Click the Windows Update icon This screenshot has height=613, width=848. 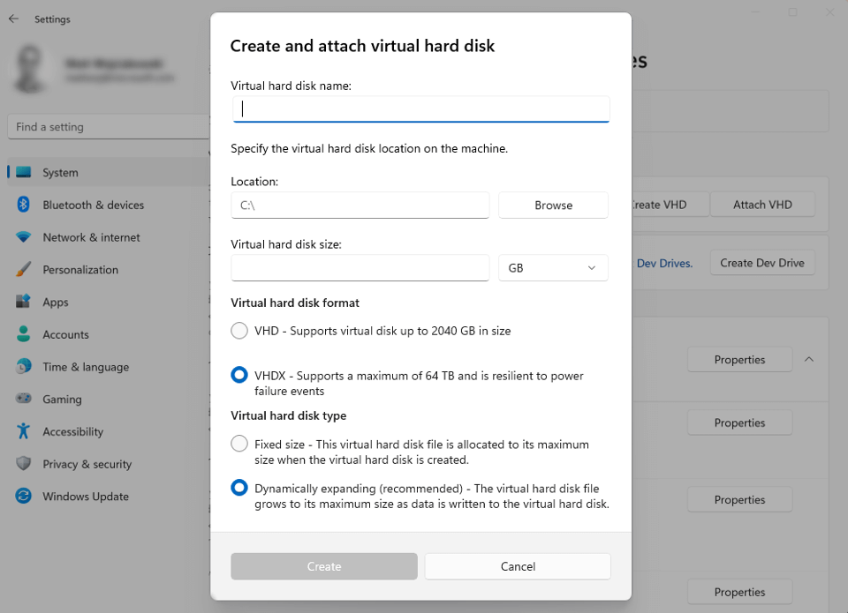24,497
